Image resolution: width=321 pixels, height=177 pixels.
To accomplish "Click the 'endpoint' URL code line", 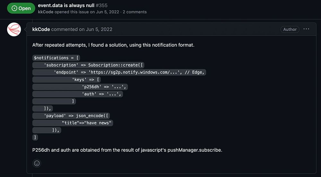I will (128, 72).
